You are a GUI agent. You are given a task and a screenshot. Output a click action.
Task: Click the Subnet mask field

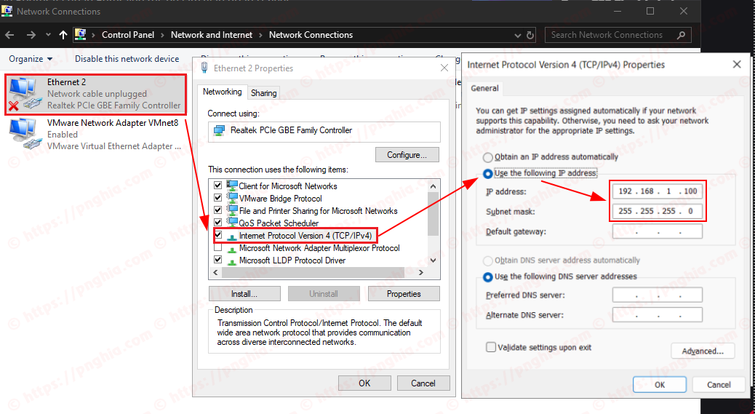pos(658,211)
